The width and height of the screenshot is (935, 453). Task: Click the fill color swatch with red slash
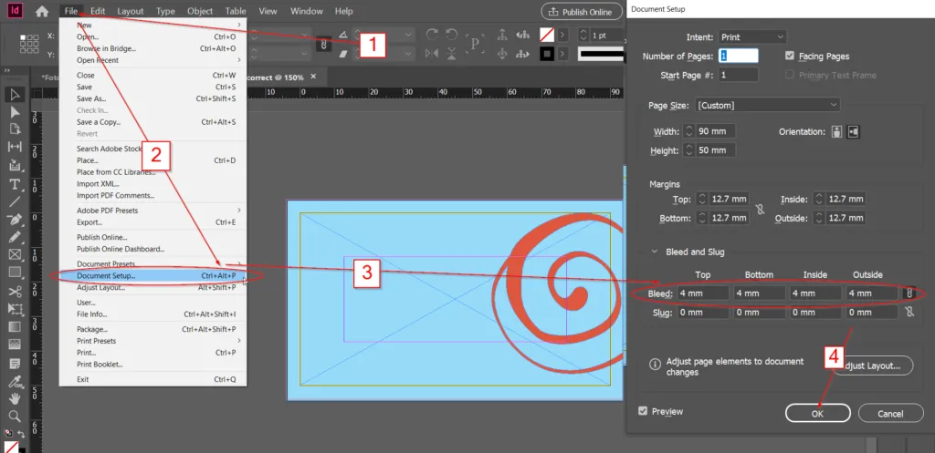547,34
